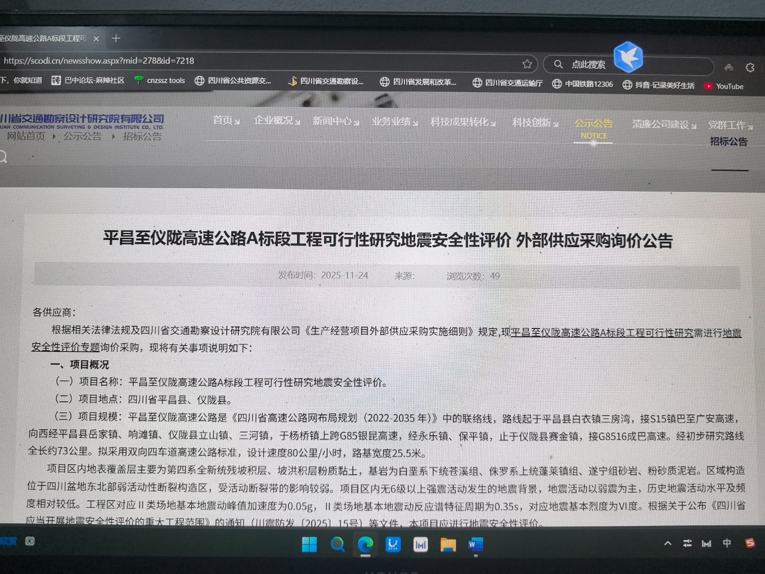This screenshot has width=765, height=574.
Task: Expand the system tray hidden icons chevron
Action: 668,543
